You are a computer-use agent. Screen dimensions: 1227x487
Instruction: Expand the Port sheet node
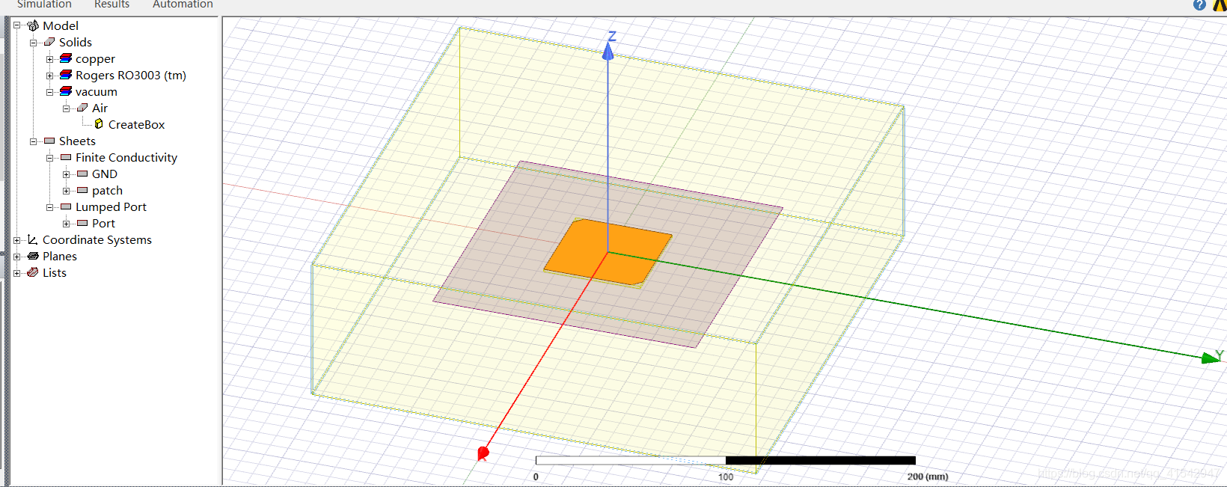tap(67, 223)
